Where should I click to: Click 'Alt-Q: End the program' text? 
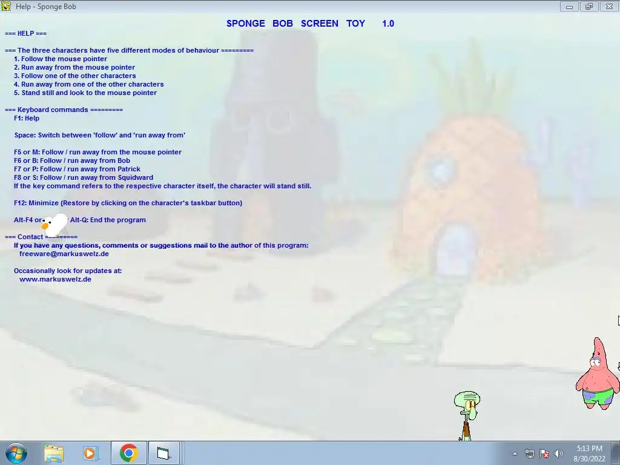108,220
